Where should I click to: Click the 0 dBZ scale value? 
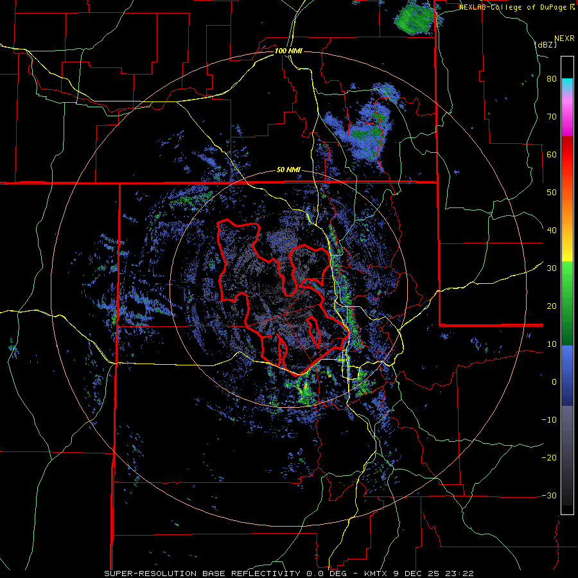[554, 382]
